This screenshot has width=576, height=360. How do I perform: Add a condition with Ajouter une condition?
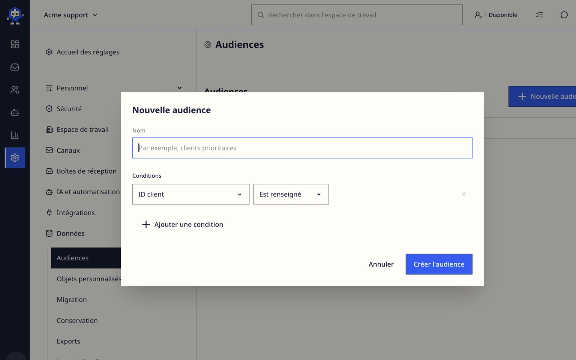183,224
